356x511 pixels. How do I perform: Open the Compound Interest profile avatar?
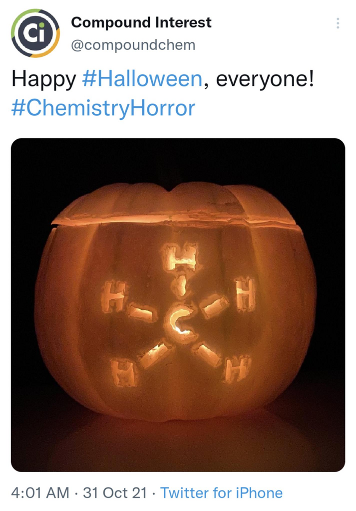pos(35,33)
